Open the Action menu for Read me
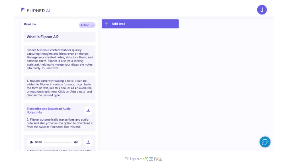297x163 pixels. tap(87, 25)
